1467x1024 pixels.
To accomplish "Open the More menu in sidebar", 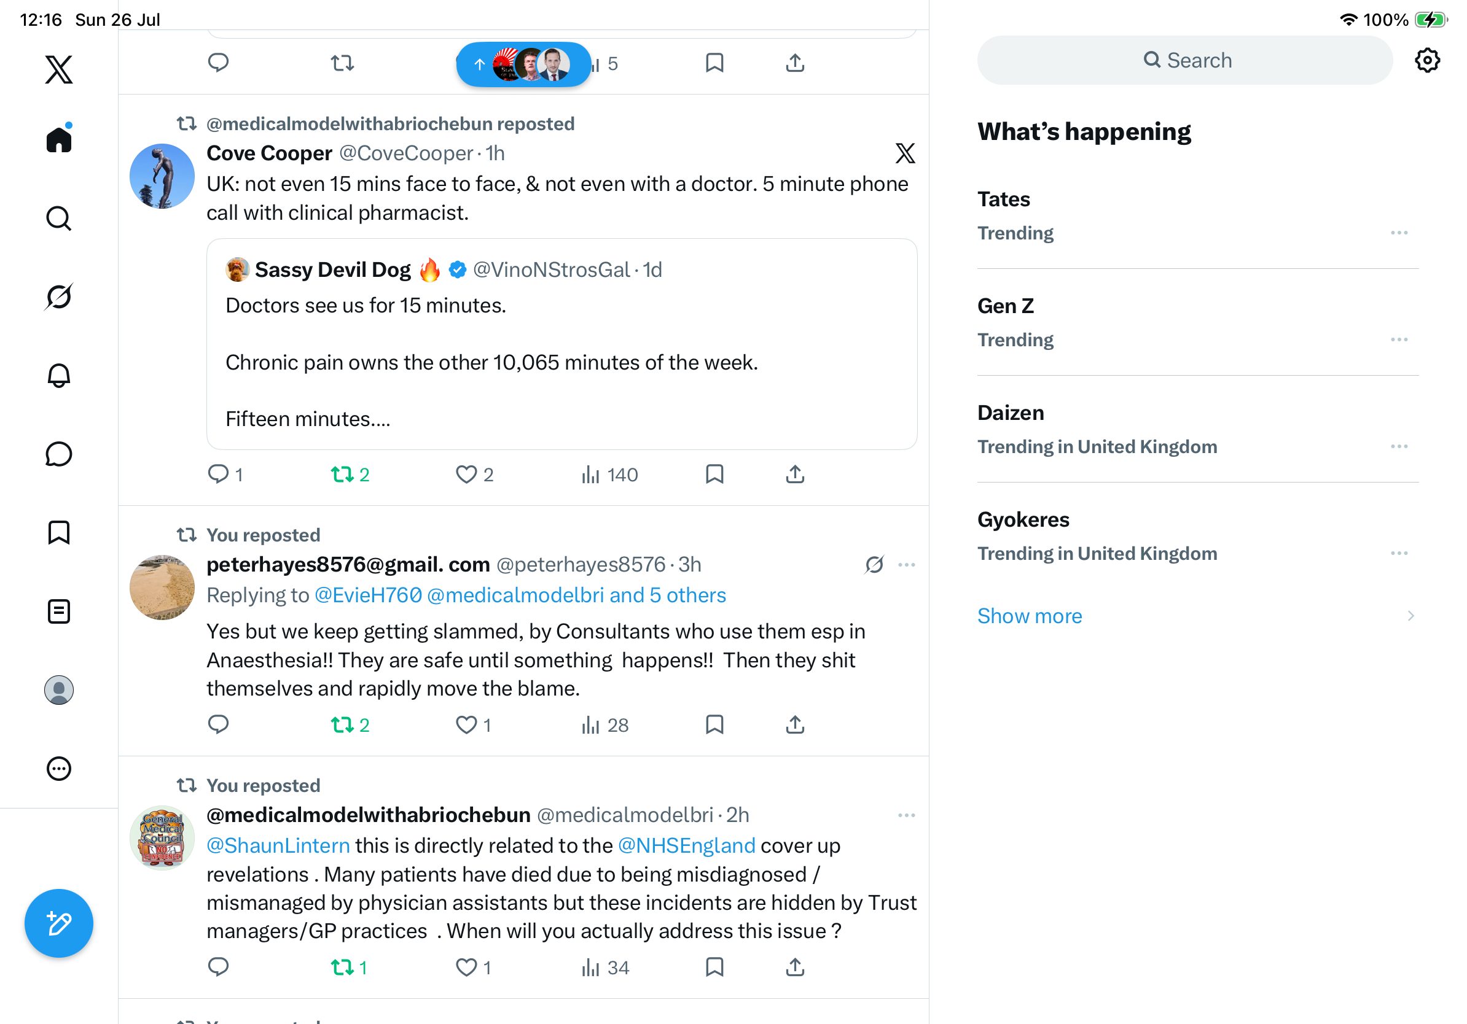I will click(59, 768).
